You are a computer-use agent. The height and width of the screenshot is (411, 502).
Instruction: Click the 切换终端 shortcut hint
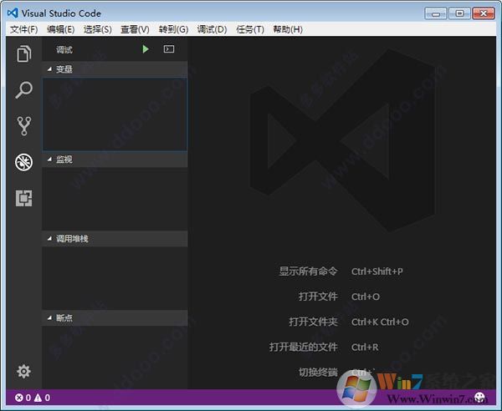tap(318, 372)
